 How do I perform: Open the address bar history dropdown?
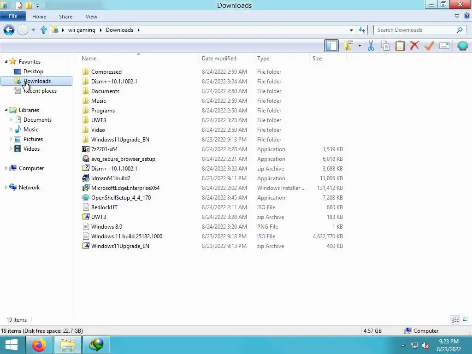click(x=351, y=30)
